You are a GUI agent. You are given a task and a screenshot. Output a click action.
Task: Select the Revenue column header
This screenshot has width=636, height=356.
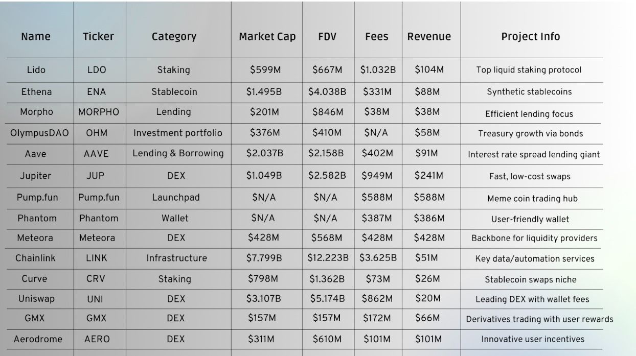point(429,37)
